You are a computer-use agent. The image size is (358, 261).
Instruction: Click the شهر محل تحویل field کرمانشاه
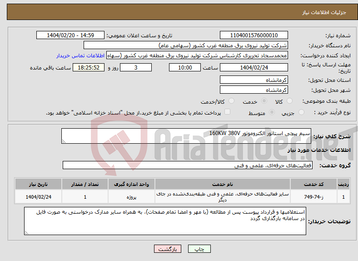(x=254, y=90)
